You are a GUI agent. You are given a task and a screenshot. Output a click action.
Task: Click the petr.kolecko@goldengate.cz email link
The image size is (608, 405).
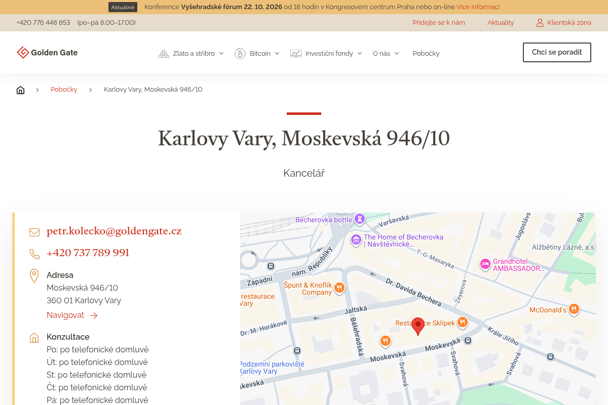(x=114, y=231)
